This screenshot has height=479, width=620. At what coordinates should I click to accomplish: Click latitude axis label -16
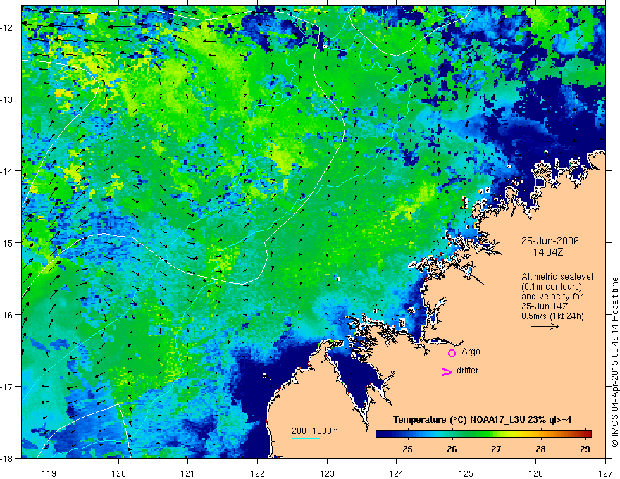pos(7,315)
